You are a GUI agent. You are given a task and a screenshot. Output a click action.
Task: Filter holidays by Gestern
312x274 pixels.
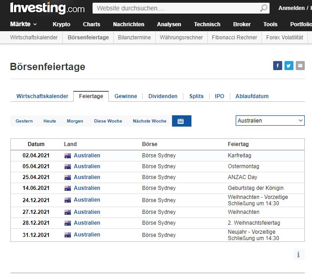(x=24, y=121)
